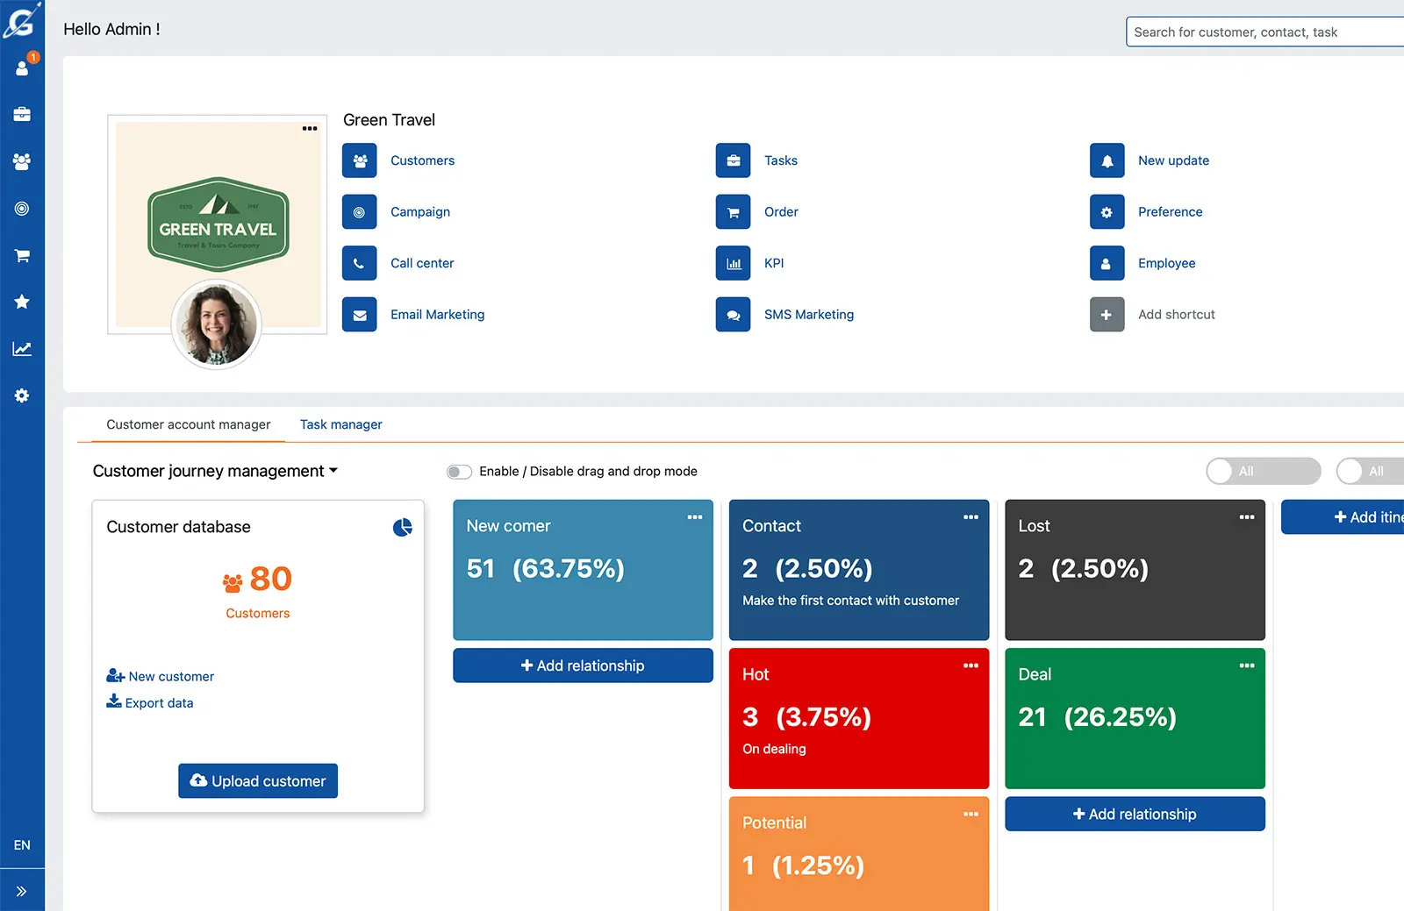Open the New comer card options menu

(x=694, y=517)
